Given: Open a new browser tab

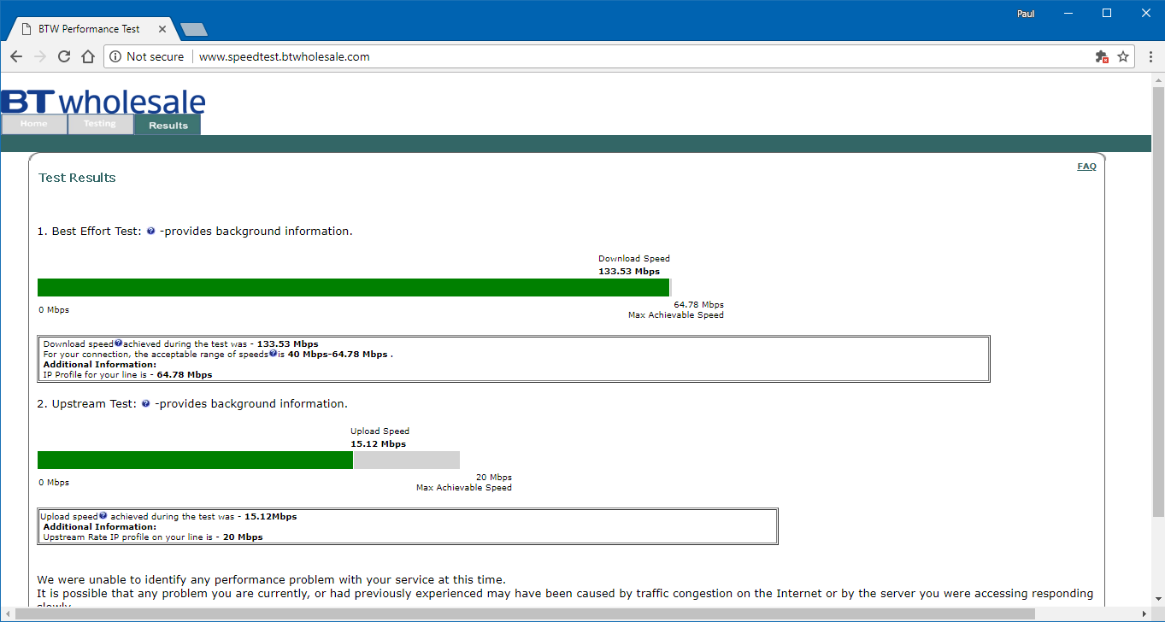Looking at the screenshot, I should click(194, 30).
